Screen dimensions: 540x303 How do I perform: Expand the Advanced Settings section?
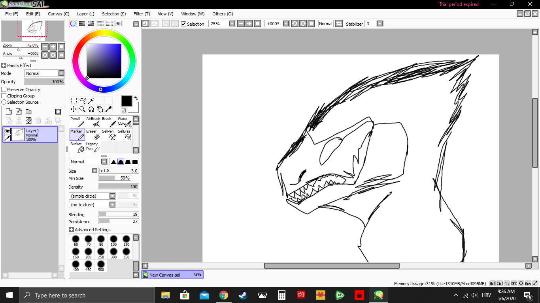pos(71,230)
